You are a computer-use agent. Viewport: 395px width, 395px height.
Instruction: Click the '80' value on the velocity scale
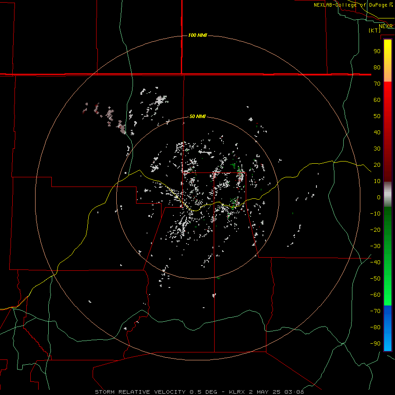coord(377,68)
